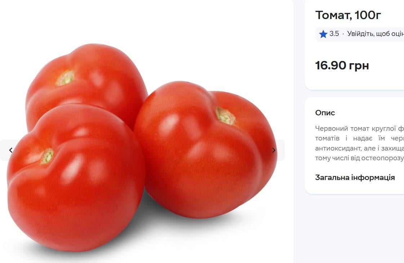
Task: Click the price "16.90 грн"
Action: tap(342, 65)
